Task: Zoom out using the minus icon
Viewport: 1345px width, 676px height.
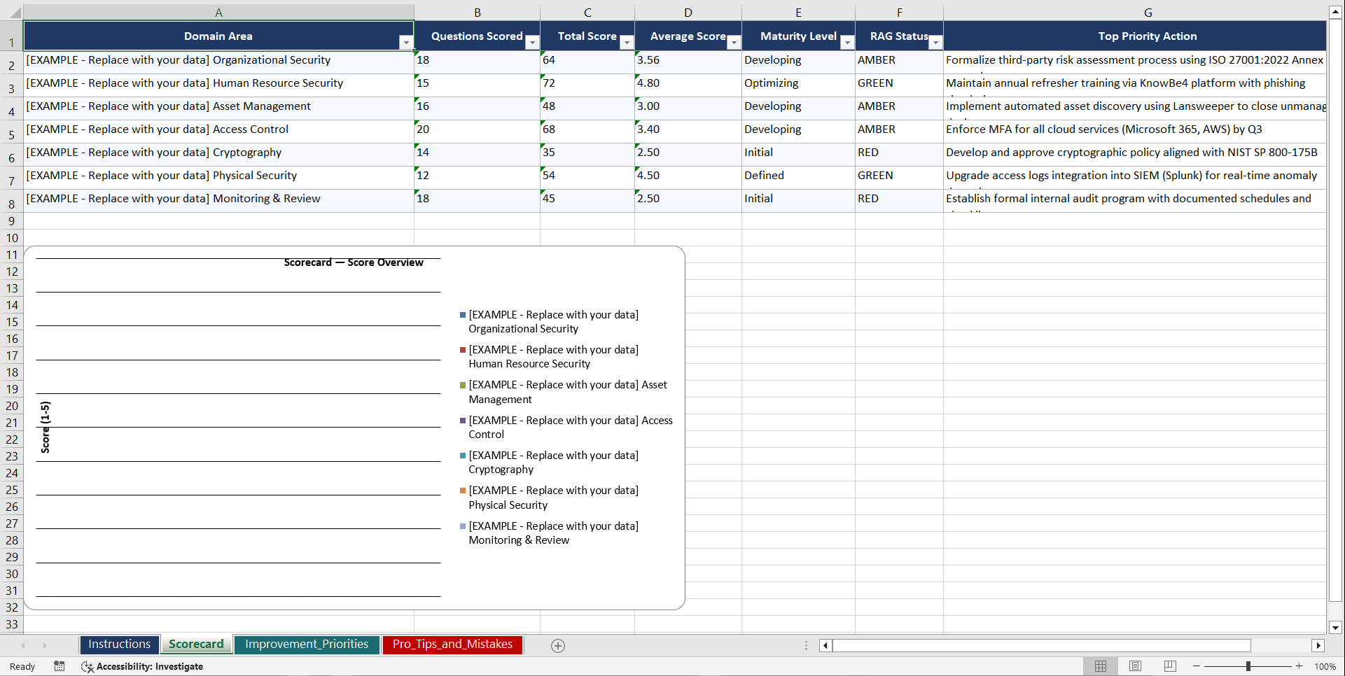Action: tap(1195, 666)
